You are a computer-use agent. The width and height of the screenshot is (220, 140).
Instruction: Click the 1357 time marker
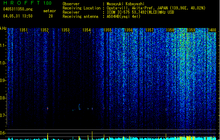tap(149, 30)
